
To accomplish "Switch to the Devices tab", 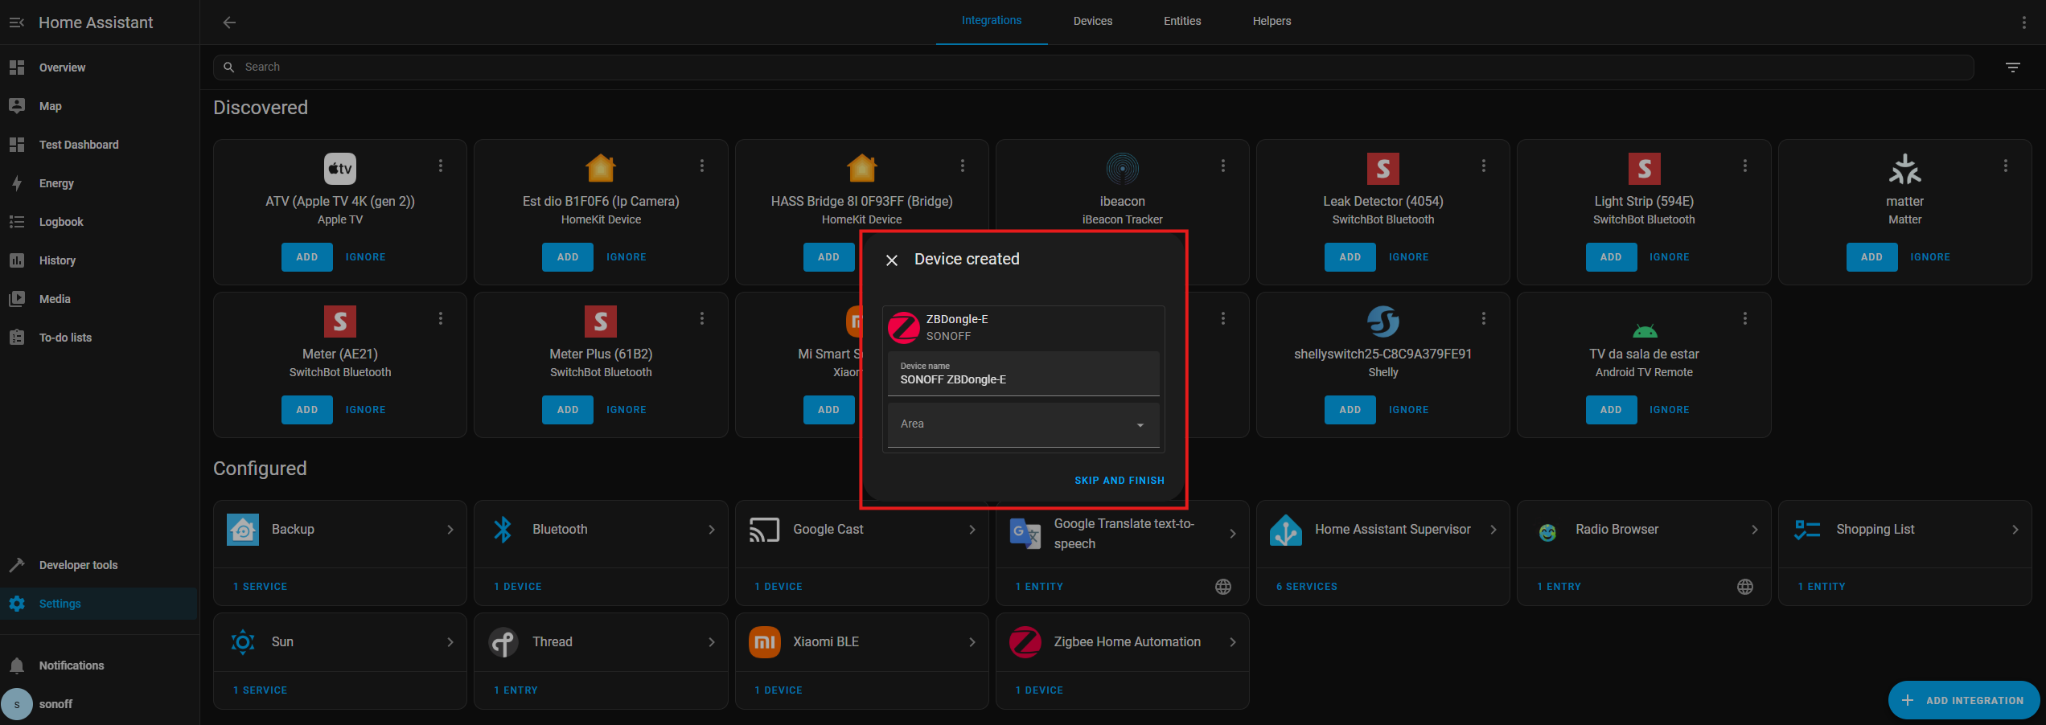I will tap(1092, 21).
